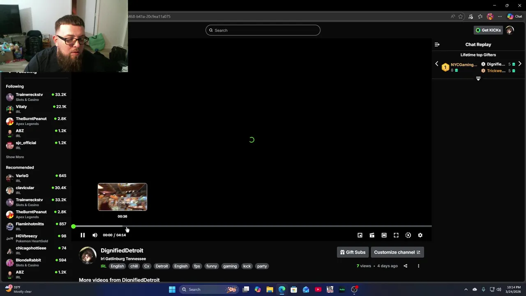Open browser settings and more menu

pos(500,16)
